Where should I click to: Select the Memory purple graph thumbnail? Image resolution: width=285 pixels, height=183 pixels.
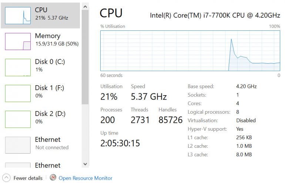(18, 41)
